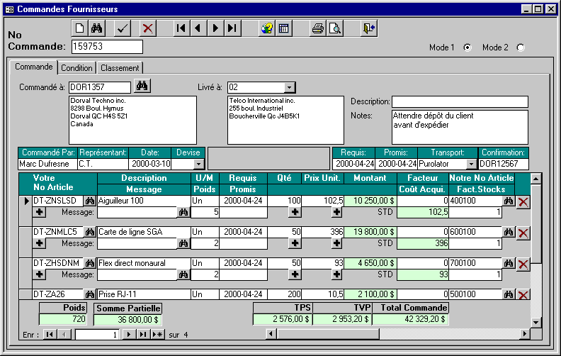Click the Description input field
The width and height of the screenshot is (561, 356).
click(460, 101)
